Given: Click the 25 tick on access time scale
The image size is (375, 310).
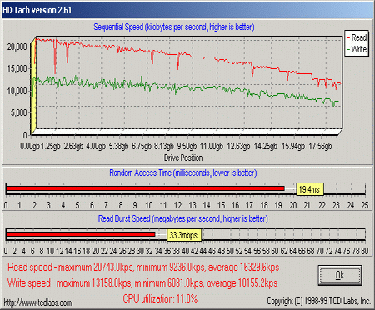Looking at the screenshot, I should [365, 205].
